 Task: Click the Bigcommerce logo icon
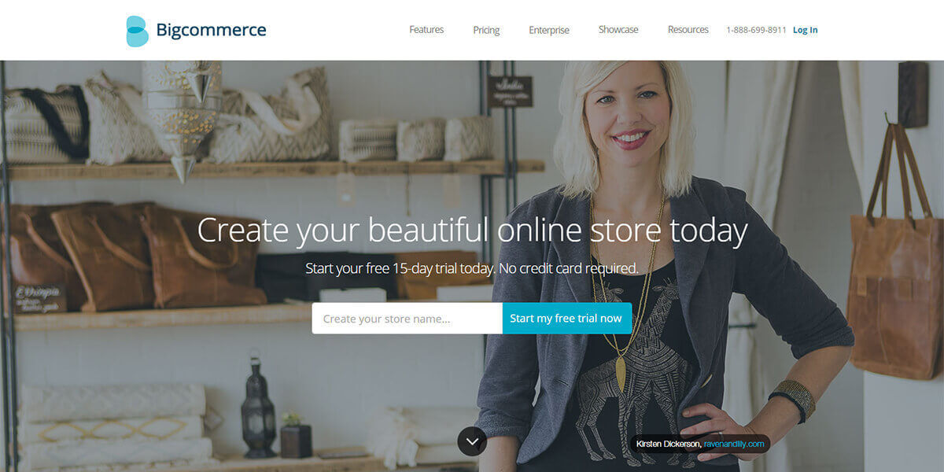137,31
